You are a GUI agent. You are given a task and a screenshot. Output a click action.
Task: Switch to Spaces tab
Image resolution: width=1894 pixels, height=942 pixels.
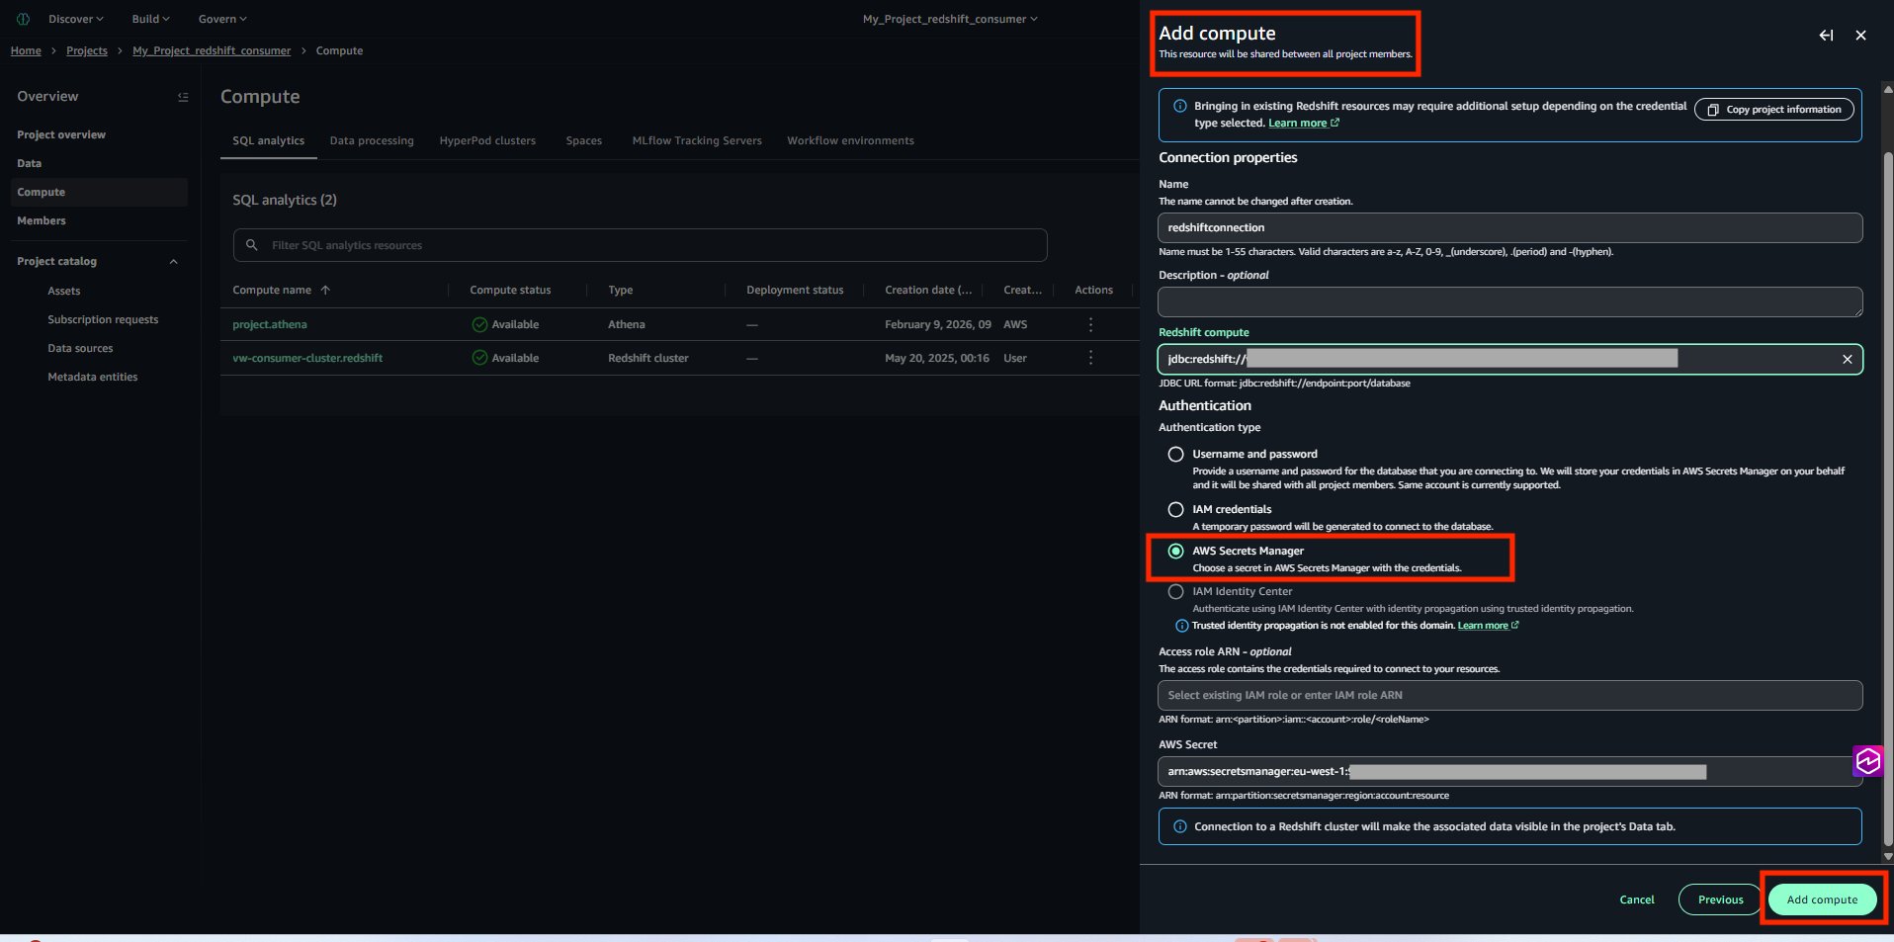[x=583, y=140]
